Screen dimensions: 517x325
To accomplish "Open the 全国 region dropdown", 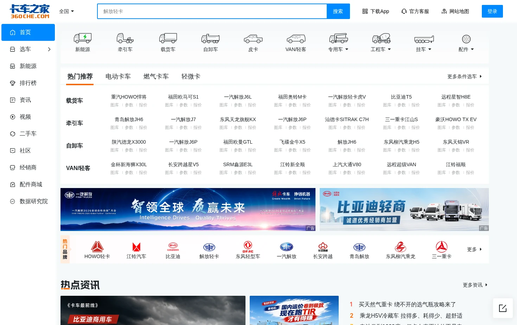I will coord(66,11).
